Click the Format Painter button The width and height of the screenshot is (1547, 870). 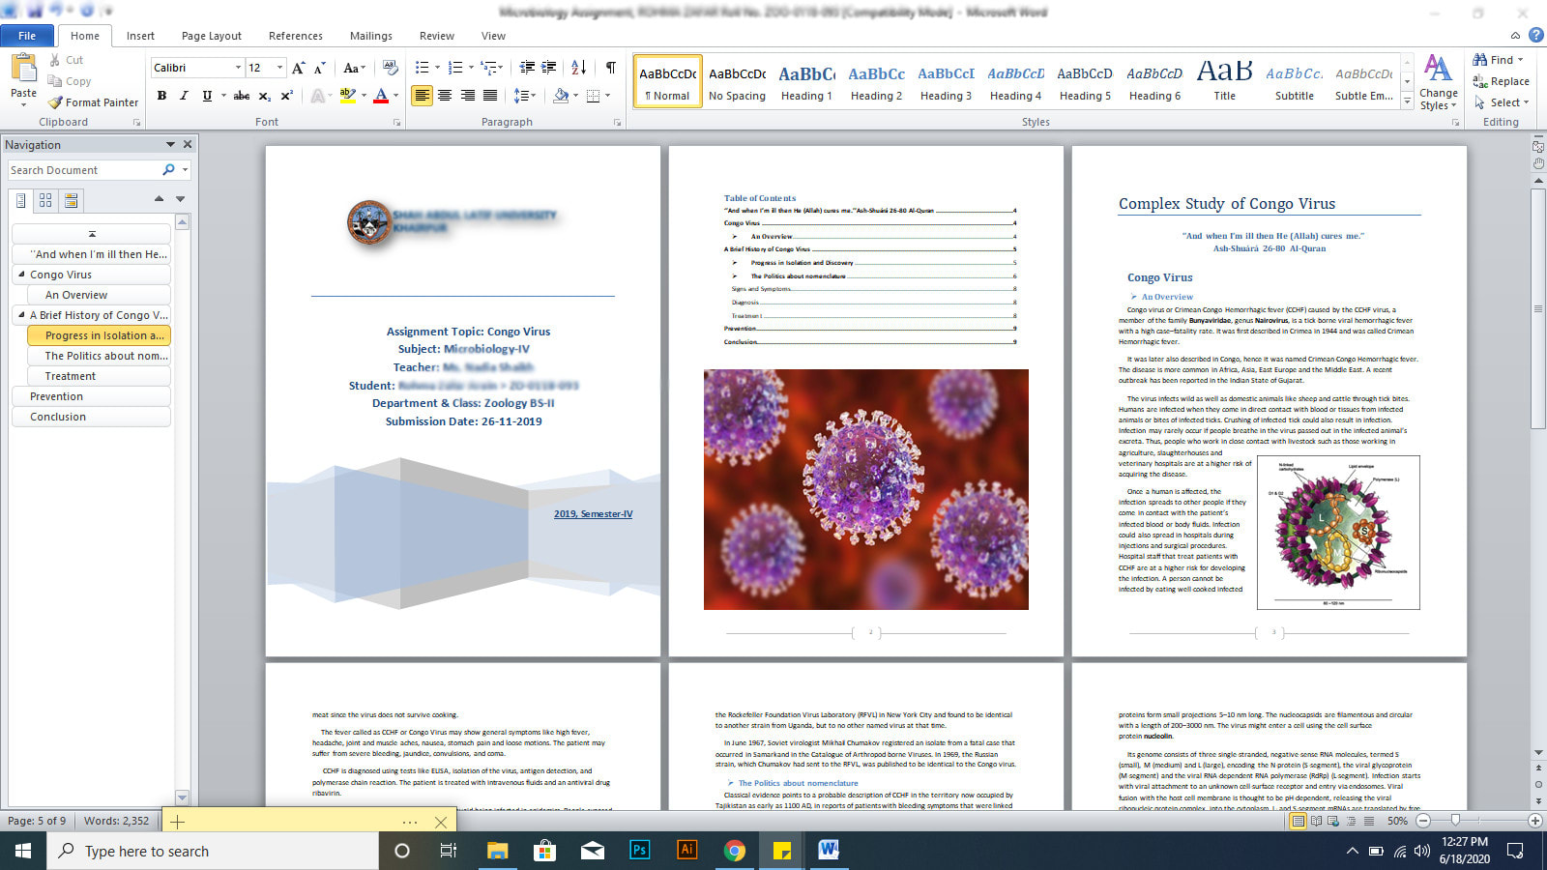(94, 102)
